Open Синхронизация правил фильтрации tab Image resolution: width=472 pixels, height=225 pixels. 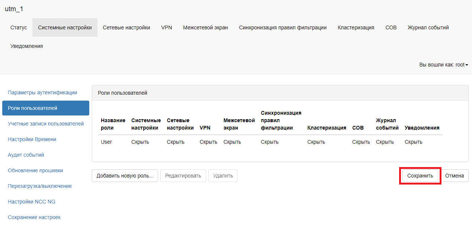283,27
